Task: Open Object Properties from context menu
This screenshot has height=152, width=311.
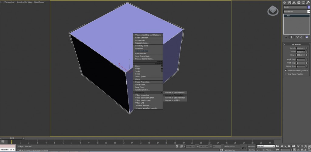Action: coord(148,82)
